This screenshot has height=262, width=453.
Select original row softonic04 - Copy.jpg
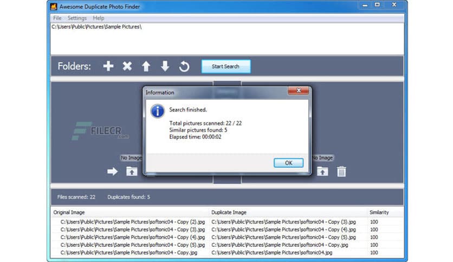(x=129, y=252)
